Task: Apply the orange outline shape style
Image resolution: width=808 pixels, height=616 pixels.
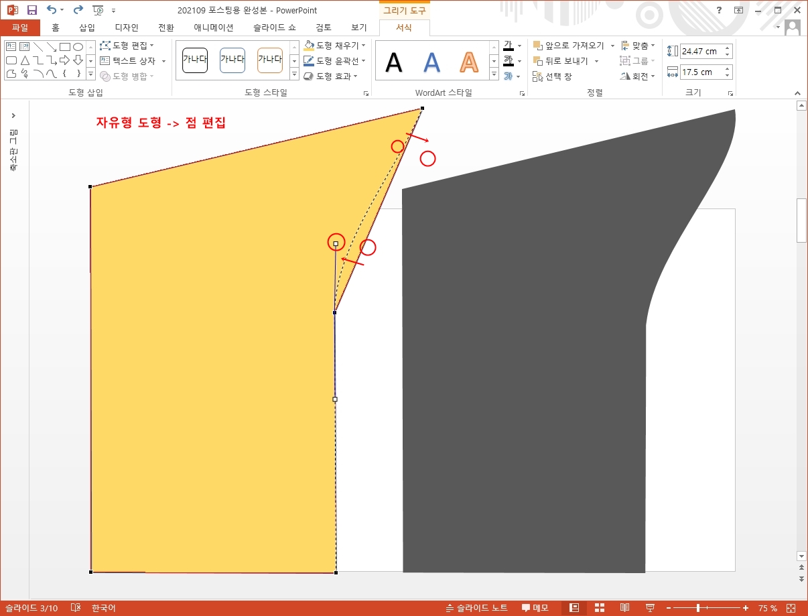Action: [x=270, y=60]
